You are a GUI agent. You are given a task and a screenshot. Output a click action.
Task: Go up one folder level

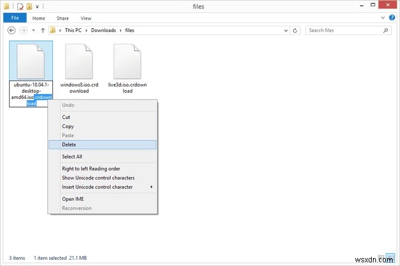[x=42, y=31]
